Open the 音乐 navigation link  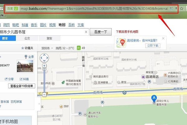(34, 25)
